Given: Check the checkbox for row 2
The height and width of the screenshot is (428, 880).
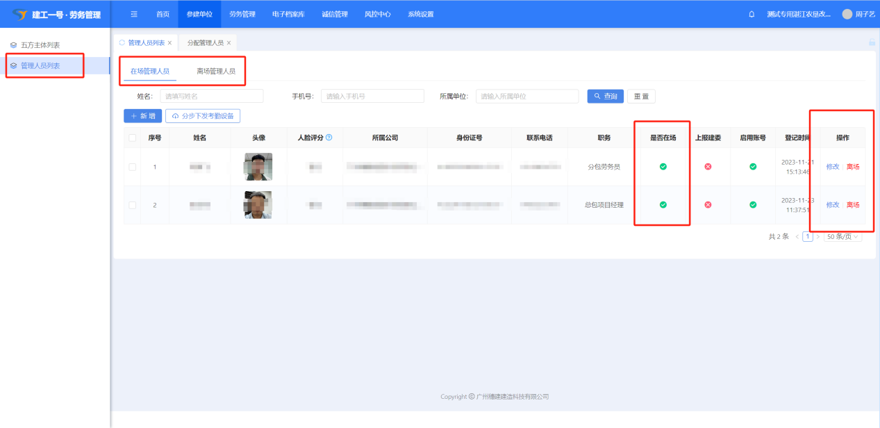Looking at the screenshot, I should 133,205.
